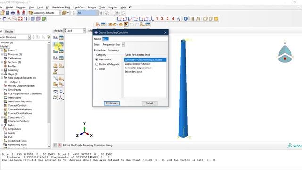Select the Magnify View tool
This screenshot has height=170, width=302.
[x=9, y=19]
